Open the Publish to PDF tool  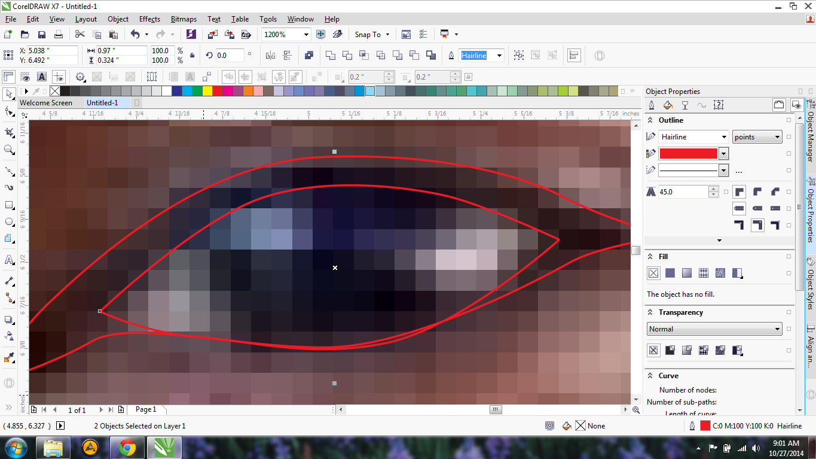246,34
